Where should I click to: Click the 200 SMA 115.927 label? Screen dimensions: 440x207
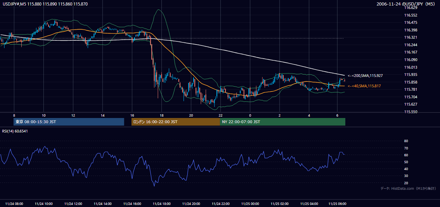tap(365, 76)
